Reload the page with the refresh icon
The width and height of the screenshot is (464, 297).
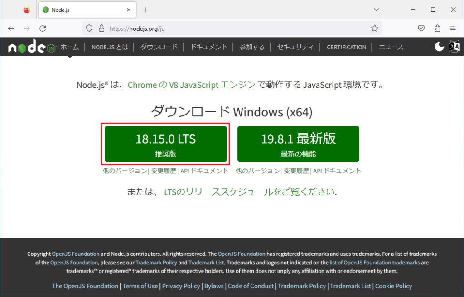(x=43, y=29)
